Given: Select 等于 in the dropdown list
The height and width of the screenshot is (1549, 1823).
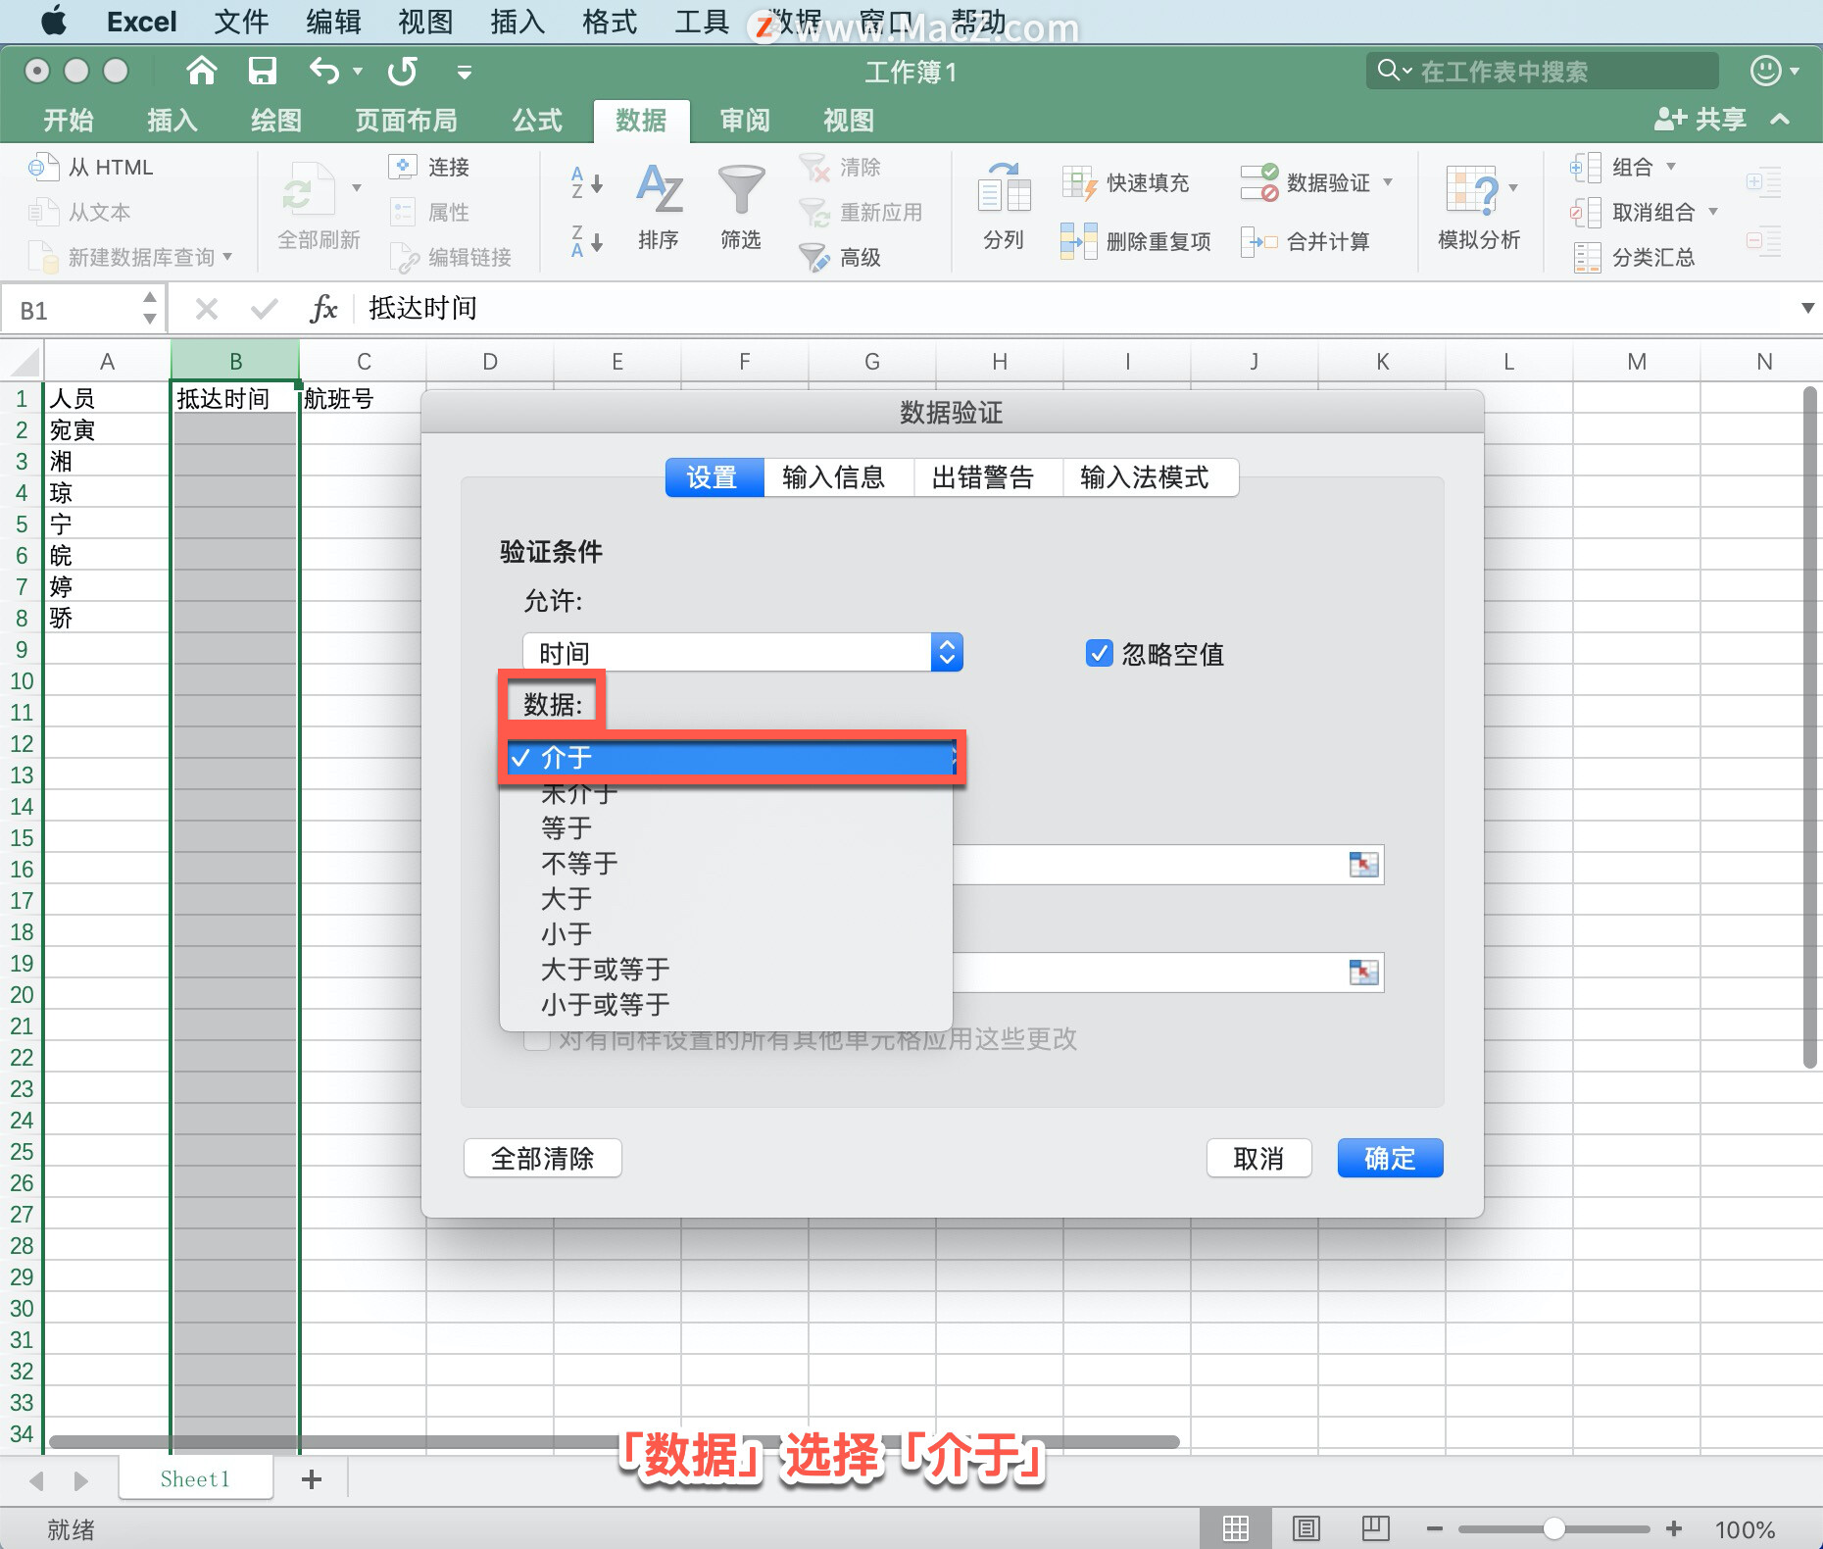Looking at the screenshot, I should tap(725, 828).
